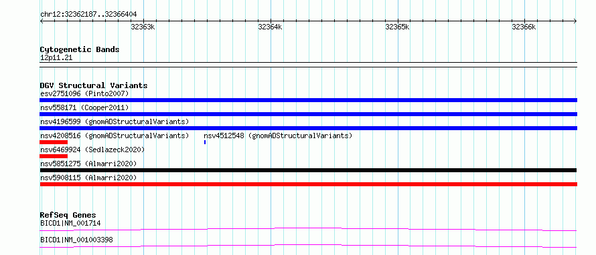Image resolution: width=596 pixels, height=255 pixels.
Task: Select the magenta line of BICD1|NM_001003398
Action: [308, 246]
